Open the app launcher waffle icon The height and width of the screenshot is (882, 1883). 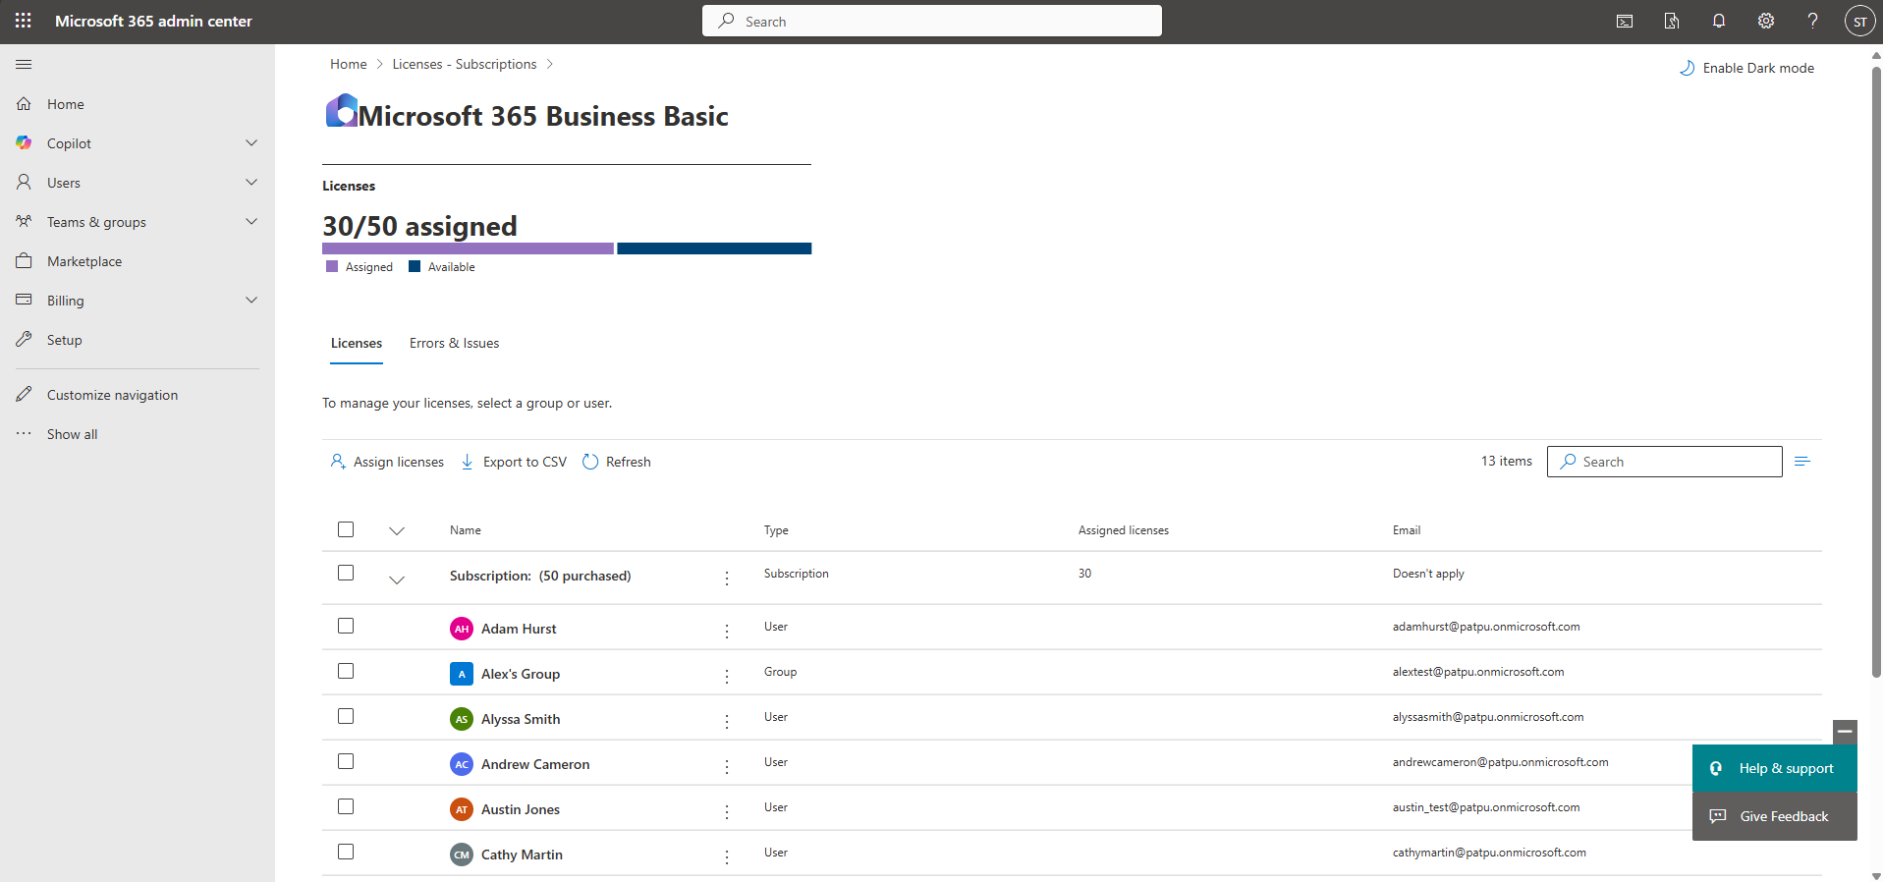24,21
